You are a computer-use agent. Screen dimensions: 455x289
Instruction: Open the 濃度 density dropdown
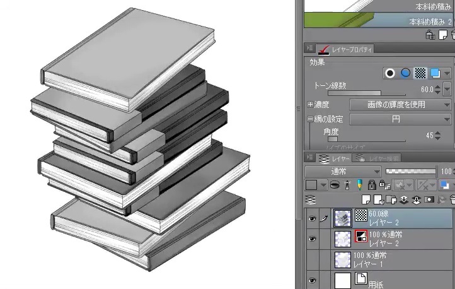pos(400,104)
